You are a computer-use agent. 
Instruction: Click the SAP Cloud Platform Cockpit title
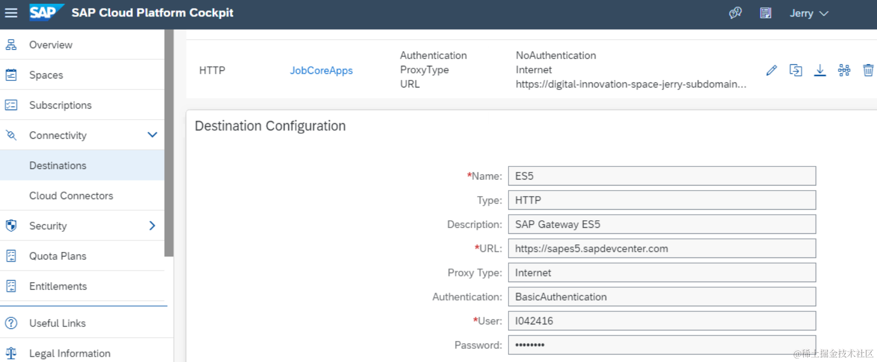point(153,13)
